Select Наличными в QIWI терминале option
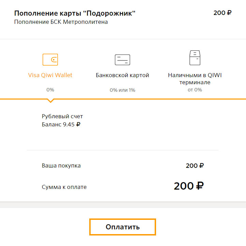The image size is (246, 246). pos(195,78)
